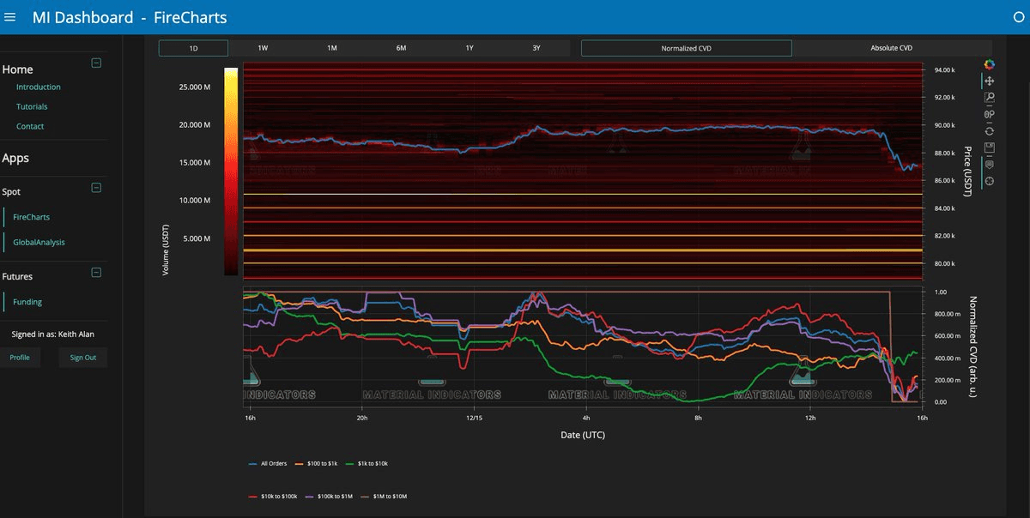Enable the Crosshair tool
Image resolution: width=1030 pixels, height=518 pixels.
click(989, 181)
